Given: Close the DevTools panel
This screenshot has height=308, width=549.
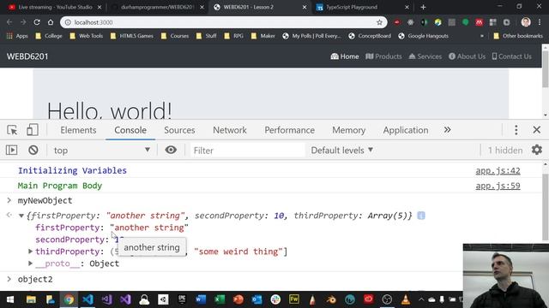Looking at the screenshot, I should click(x=537, y=130).
